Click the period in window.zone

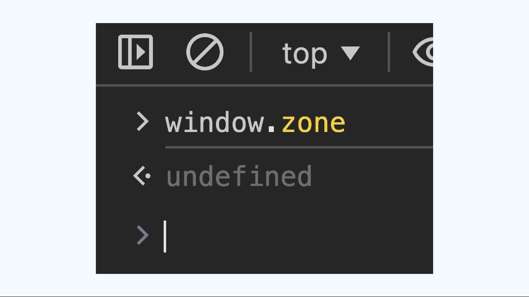click(271, 129)
